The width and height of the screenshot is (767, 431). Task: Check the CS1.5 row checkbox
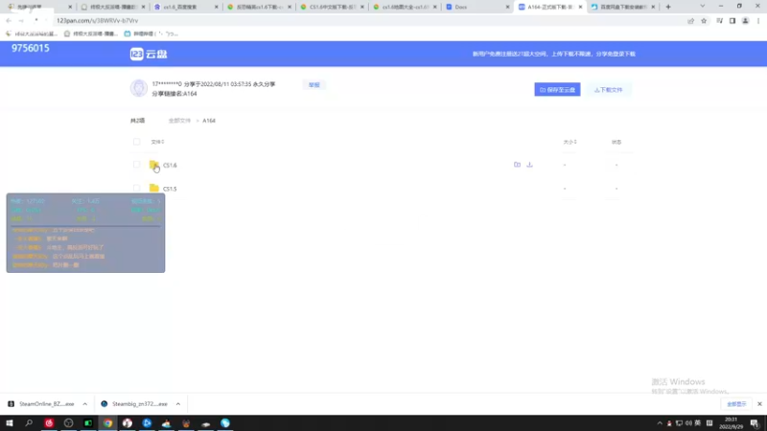coord(136,188)
